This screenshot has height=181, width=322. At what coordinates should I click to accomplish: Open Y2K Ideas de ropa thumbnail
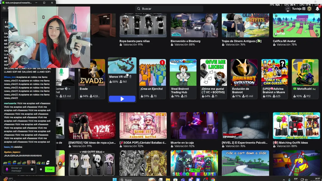pyautogui.click(x=92, y=125)
